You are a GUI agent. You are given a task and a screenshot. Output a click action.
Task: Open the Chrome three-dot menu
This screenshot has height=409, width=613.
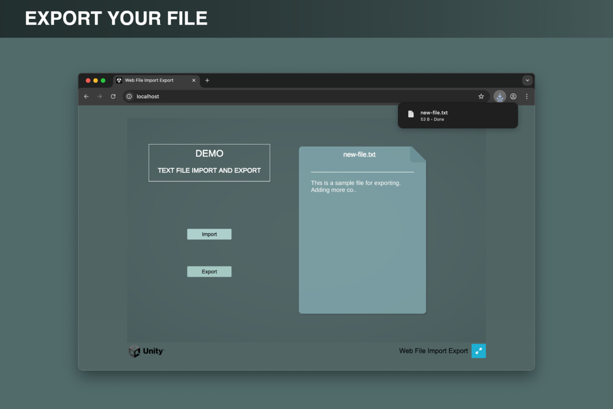527,96
